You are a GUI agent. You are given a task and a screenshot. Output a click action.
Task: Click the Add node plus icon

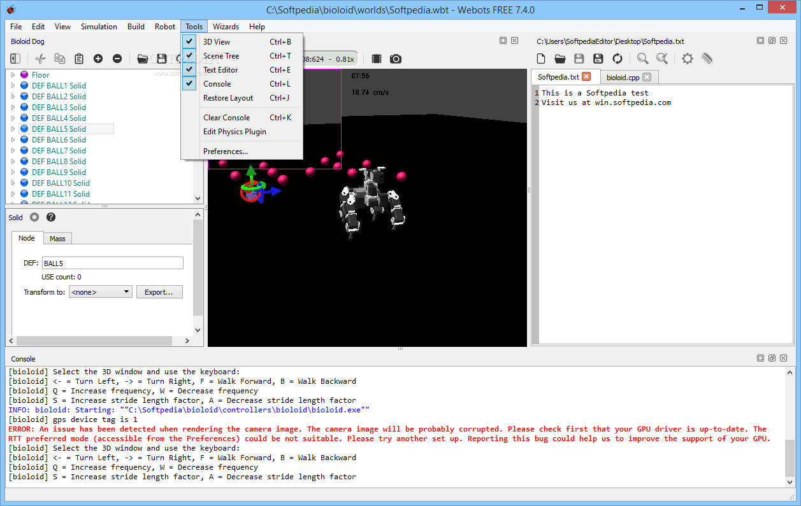98,59
